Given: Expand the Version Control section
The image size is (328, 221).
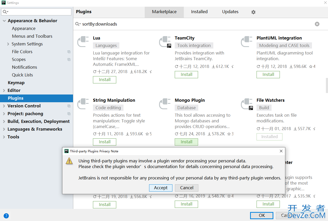Looking at the screenshot, I should 4,106.
